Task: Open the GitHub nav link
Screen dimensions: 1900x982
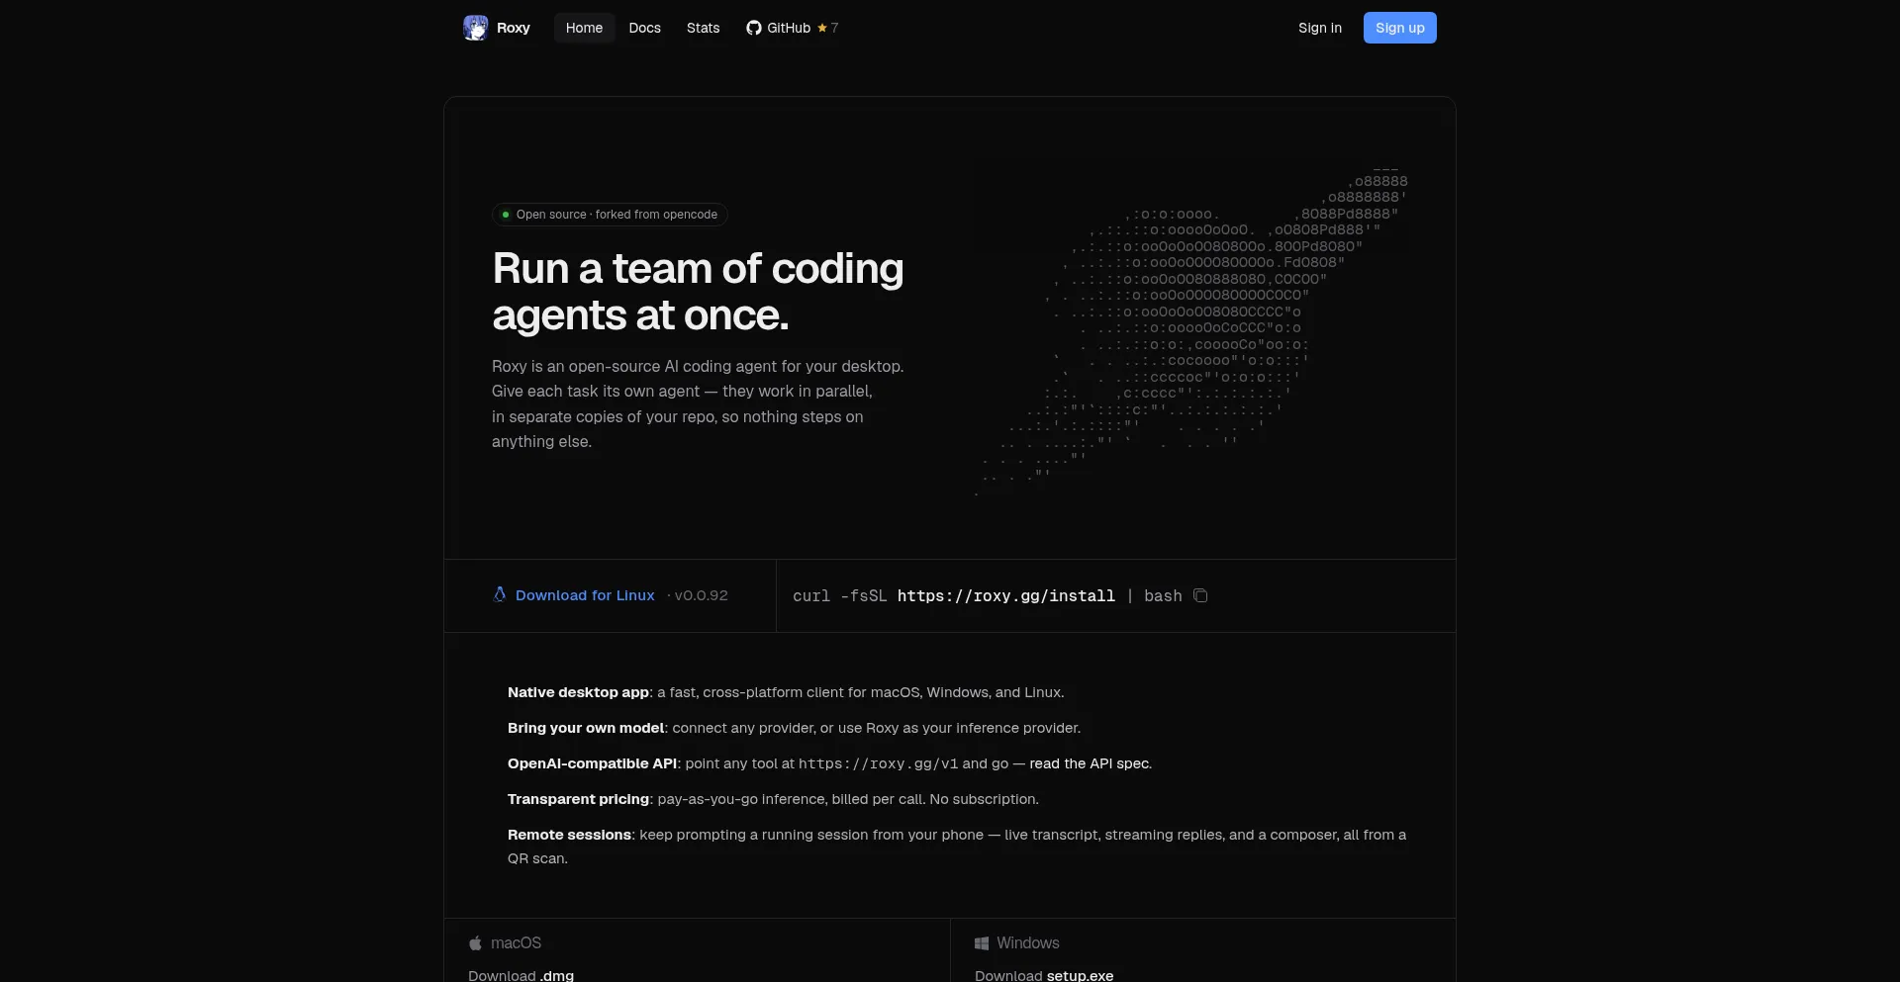Action: click(792, 28)
